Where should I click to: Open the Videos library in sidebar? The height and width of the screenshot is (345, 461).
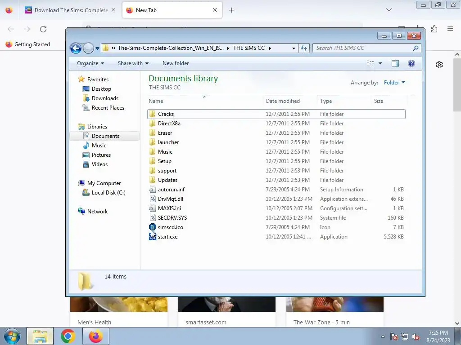(x=99, y=164)
